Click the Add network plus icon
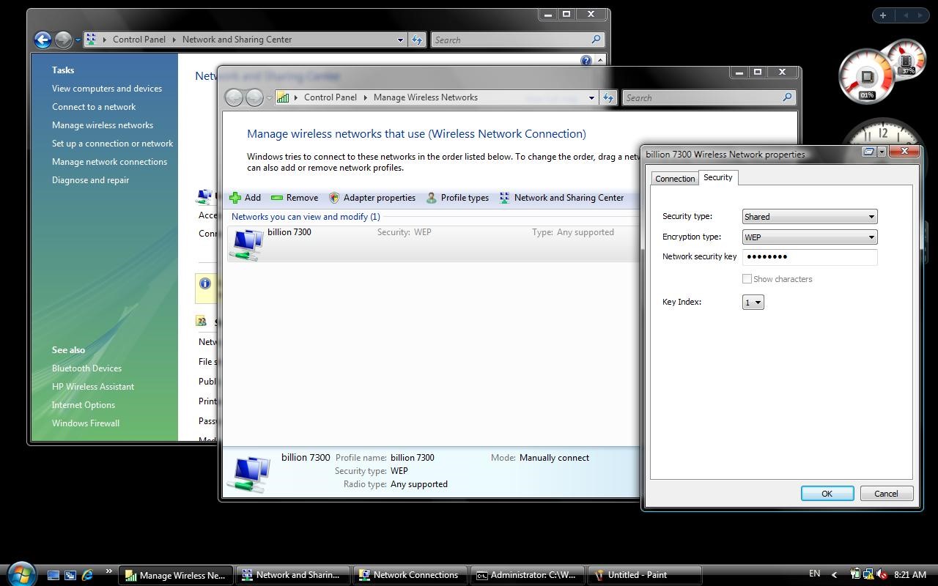 [x=235, y=198]
